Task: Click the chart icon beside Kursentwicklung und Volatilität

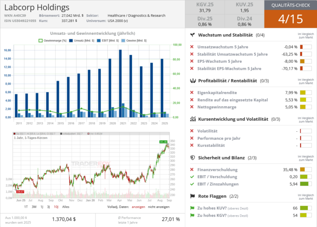Action: [x=193, y=119]
